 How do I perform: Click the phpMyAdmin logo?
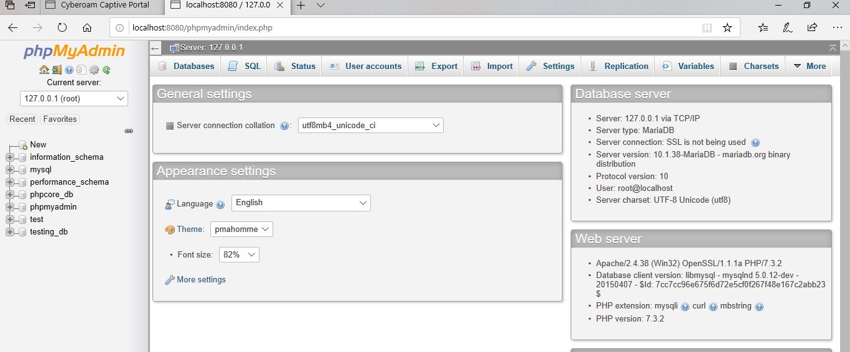74,52
